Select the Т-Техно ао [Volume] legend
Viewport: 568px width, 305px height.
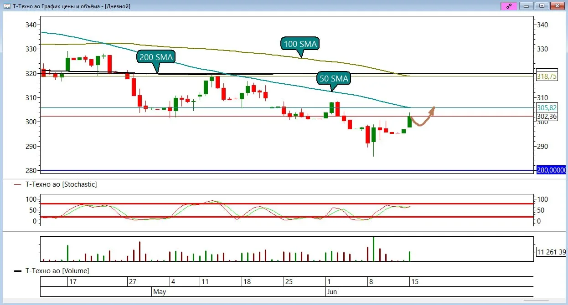pos(52,271)
